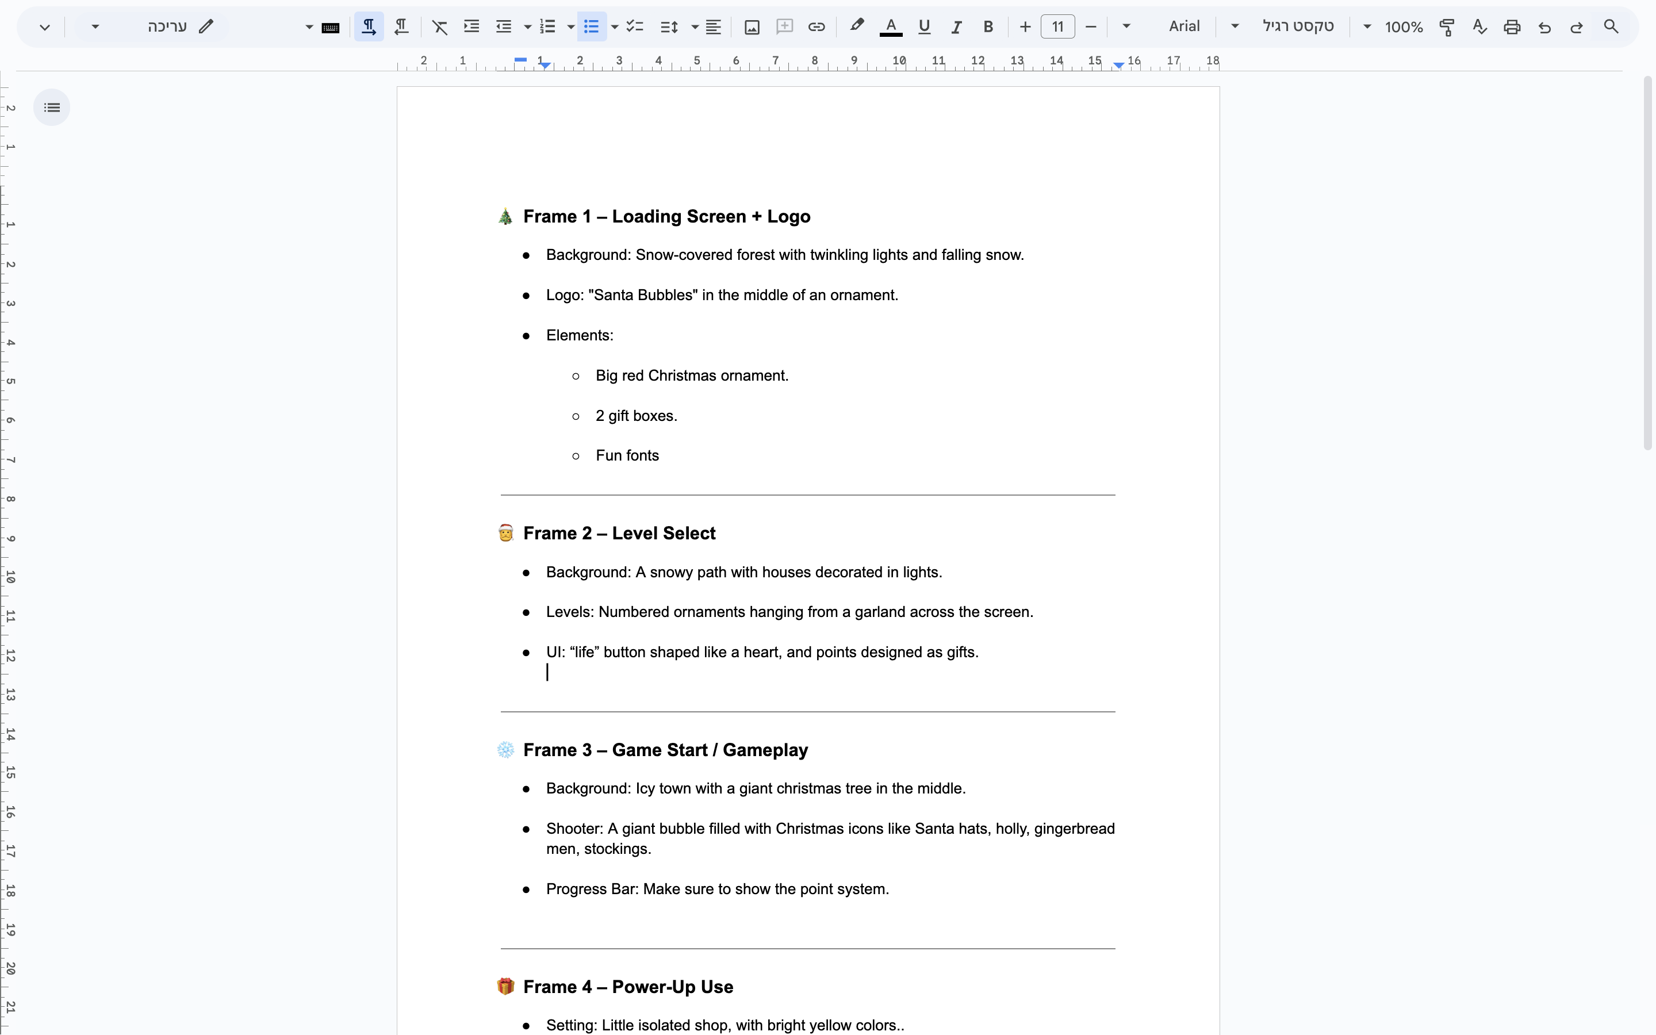The width and height of the screenshot is (1656, 1035).
Task: Clear formatting from the text
Action: pos(439,26)
